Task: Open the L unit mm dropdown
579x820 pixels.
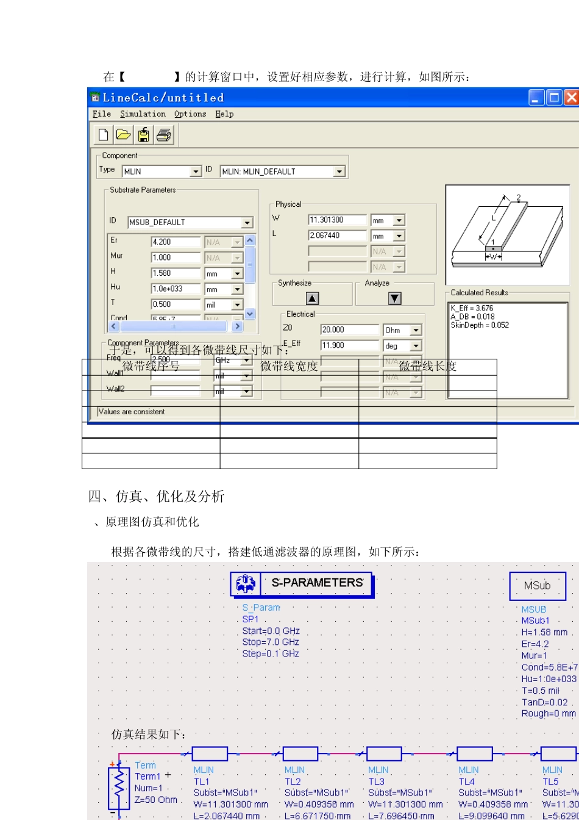Action: tap(399, 236)
